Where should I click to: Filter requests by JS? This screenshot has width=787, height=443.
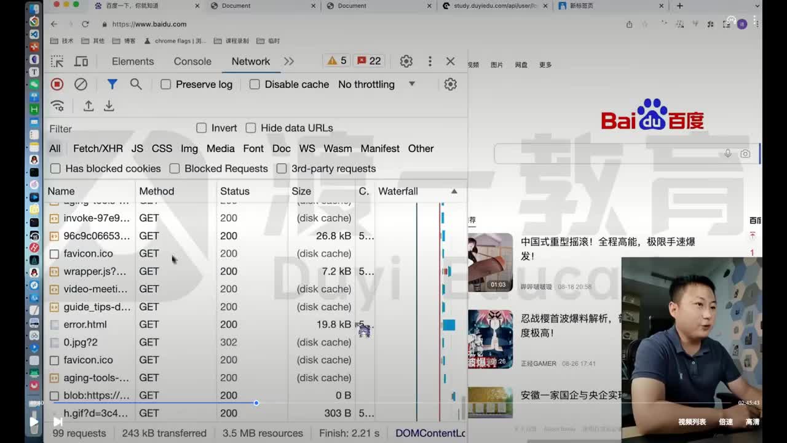[x=137, y=148]
